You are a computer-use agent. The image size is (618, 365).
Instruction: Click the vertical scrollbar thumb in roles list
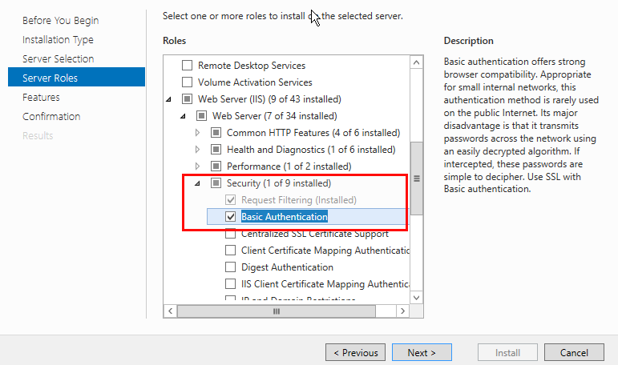click(x=416, y=178)
